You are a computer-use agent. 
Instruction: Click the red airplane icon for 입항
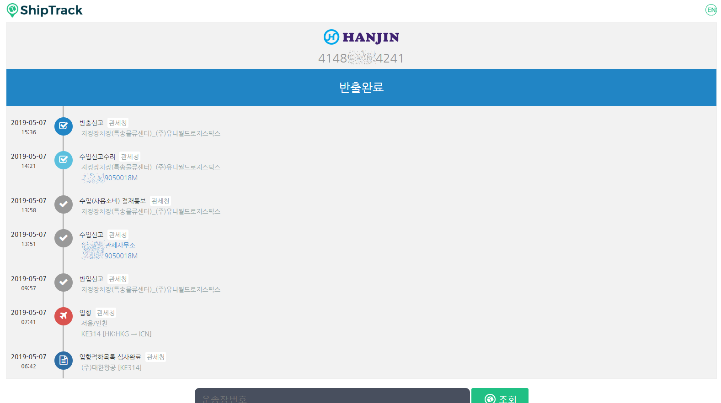64,316
